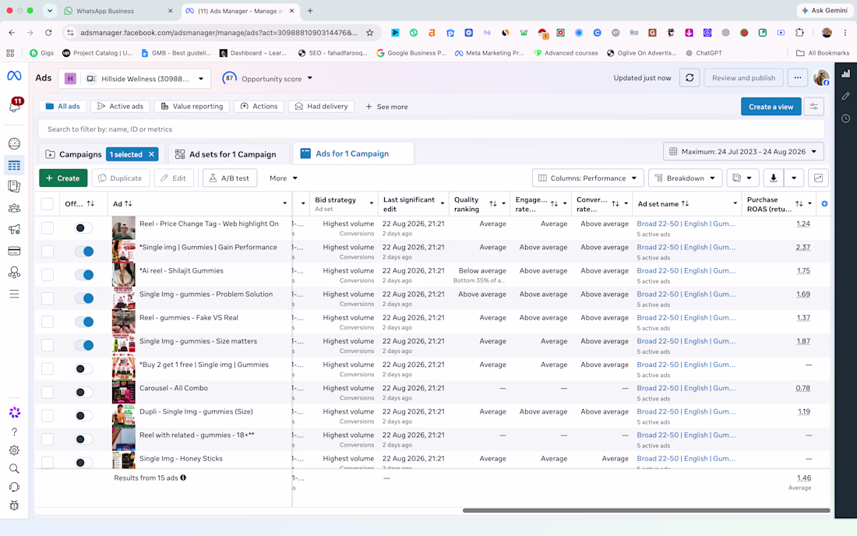Turn off *Ai reel - Shilajit Gummies ad

coord(83,275)
